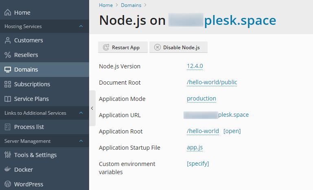Click the Subscriptions grid icon

click(8, 84)
